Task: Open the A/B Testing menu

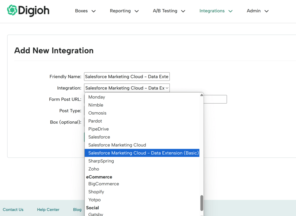Action: click(x=169, y=11)
